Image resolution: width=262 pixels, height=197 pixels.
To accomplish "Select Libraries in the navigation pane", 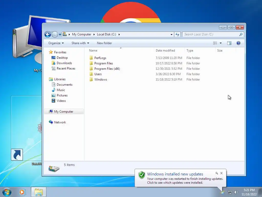I will [x=60, y=79].
